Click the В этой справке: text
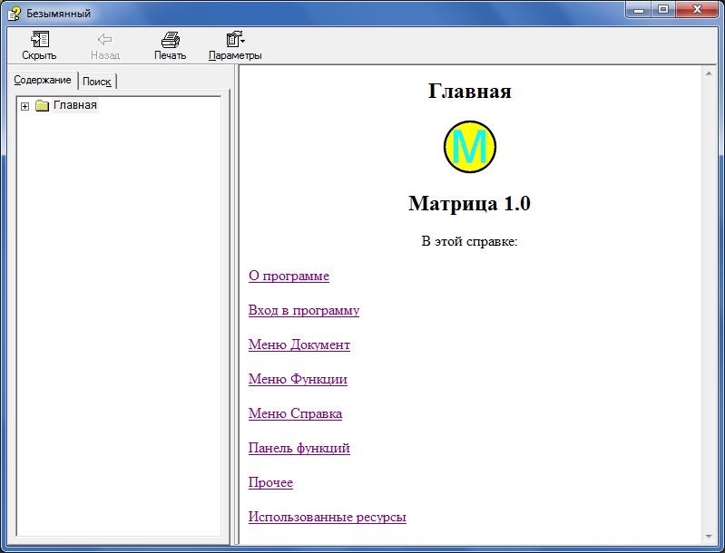This screenshot has height=553, width=725. 469,241
